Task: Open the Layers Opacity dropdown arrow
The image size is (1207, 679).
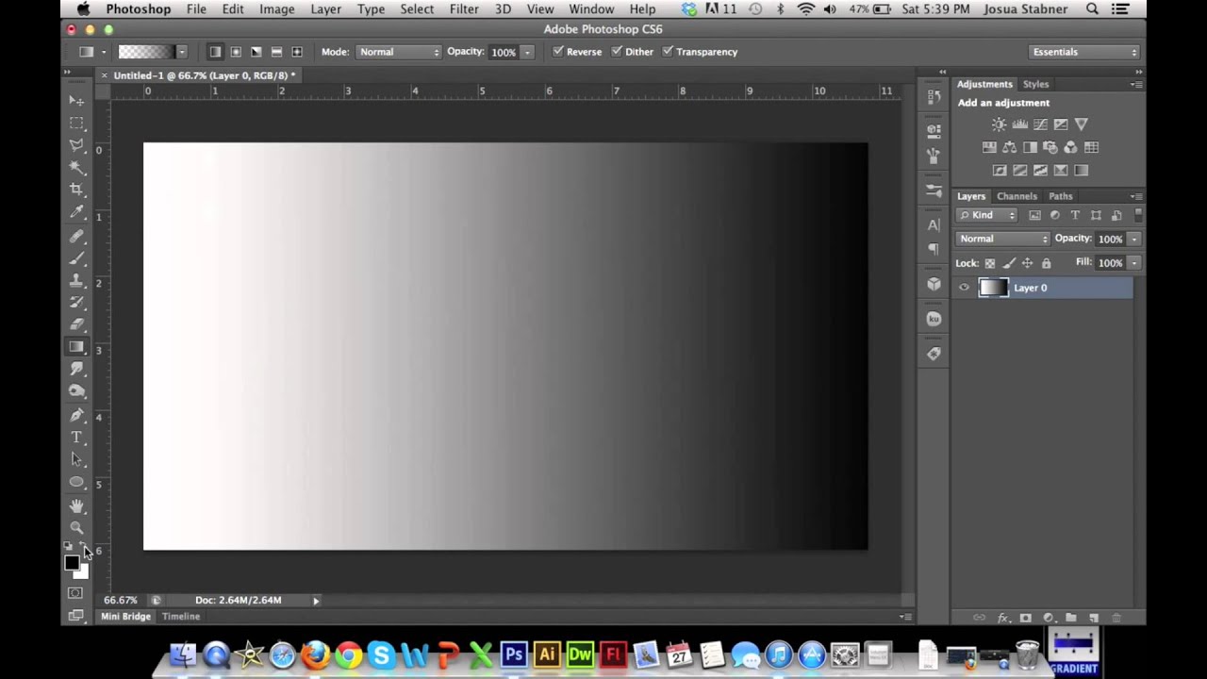Action: click(1133, 239)
